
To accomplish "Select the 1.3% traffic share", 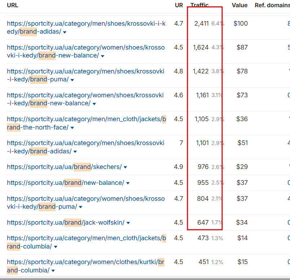I will 217,238.
